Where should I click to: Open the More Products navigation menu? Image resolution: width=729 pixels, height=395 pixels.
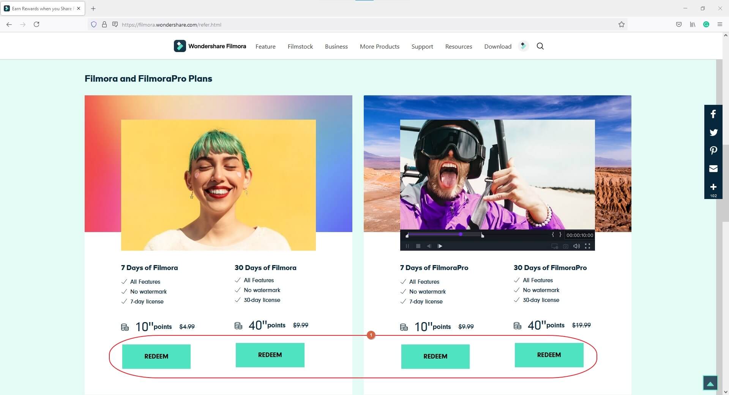[379, 46]
